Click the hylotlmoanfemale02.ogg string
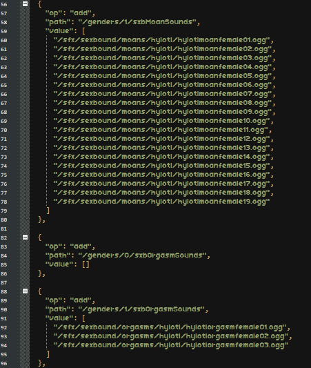Viewport: 311px width, 368px height. 163,49
